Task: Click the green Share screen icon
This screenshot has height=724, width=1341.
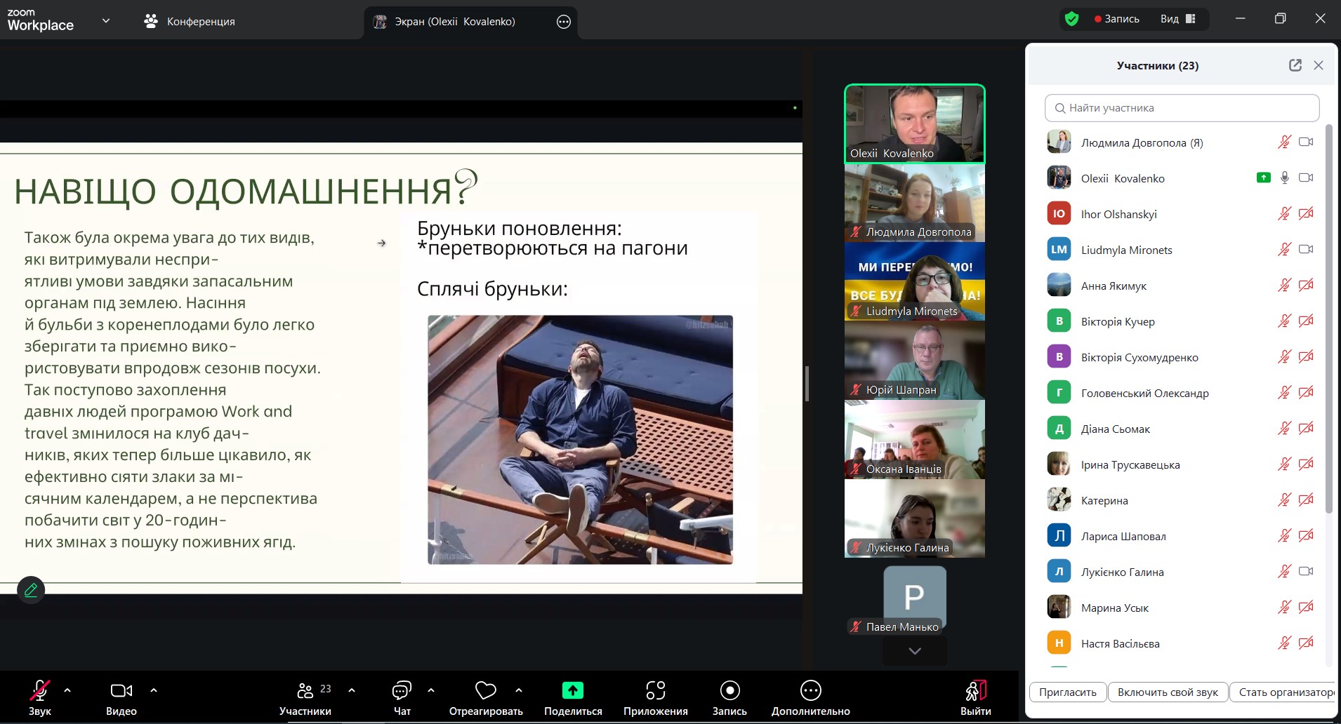Action: pyautogui.click(x=572, y=691)
